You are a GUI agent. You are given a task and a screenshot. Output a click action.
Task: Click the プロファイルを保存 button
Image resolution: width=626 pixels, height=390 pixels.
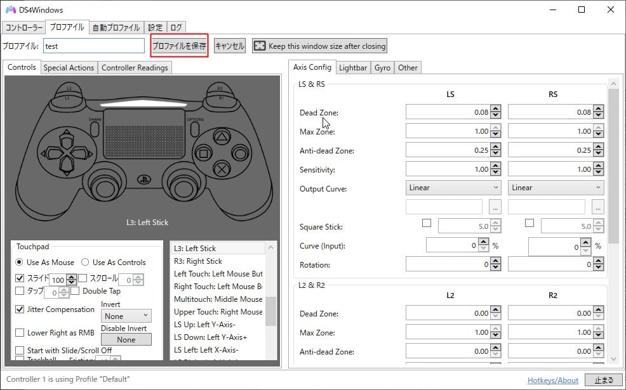(179, 46)
